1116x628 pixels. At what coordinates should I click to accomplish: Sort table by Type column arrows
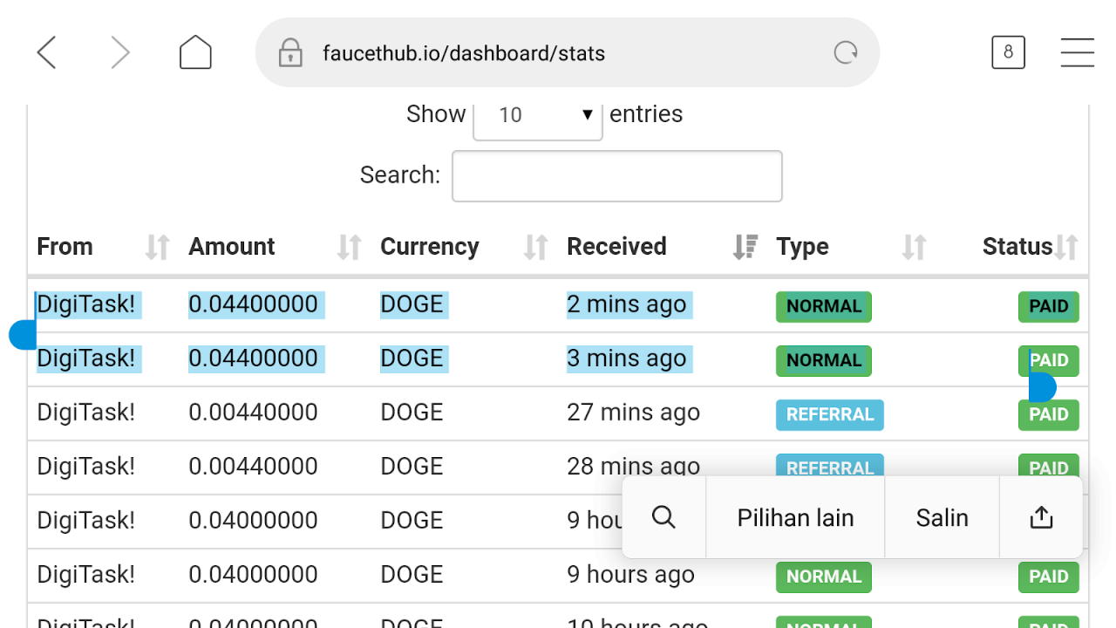pyautogui.click(x=914, y=248)
